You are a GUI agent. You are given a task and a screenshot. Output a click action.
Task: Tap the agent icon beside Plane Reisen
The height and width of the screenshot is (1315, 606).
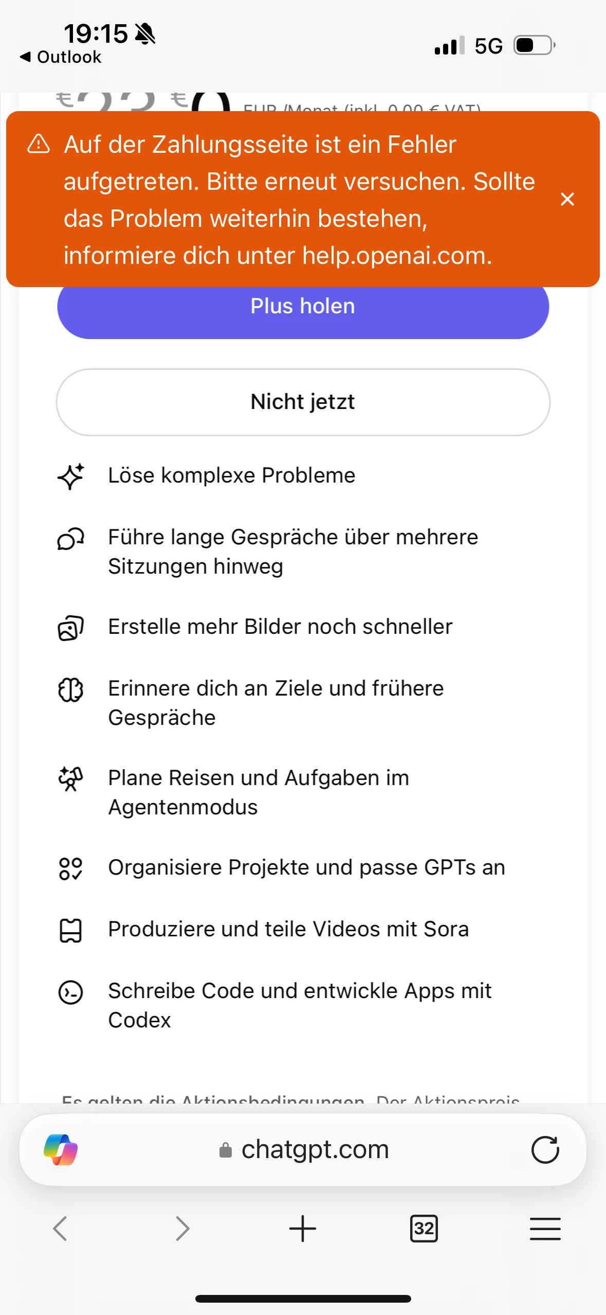point(70,779)
